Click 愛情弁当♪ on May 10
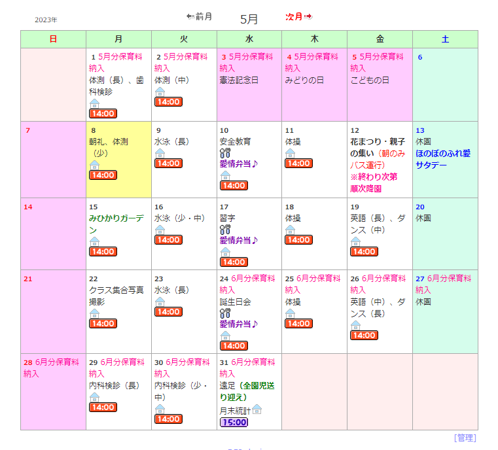 pos(238,164)
